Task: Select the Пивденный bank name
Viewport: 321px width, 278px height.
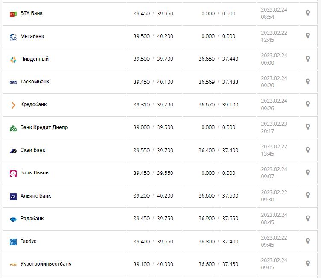Action: click(x=34, y=59)
